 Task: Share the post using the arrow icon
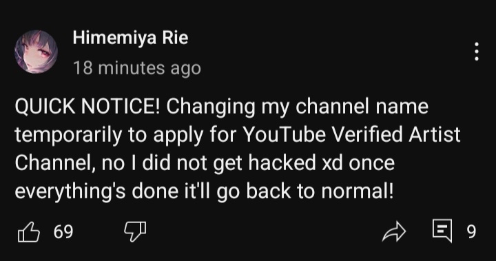click(x=394, y=231)
